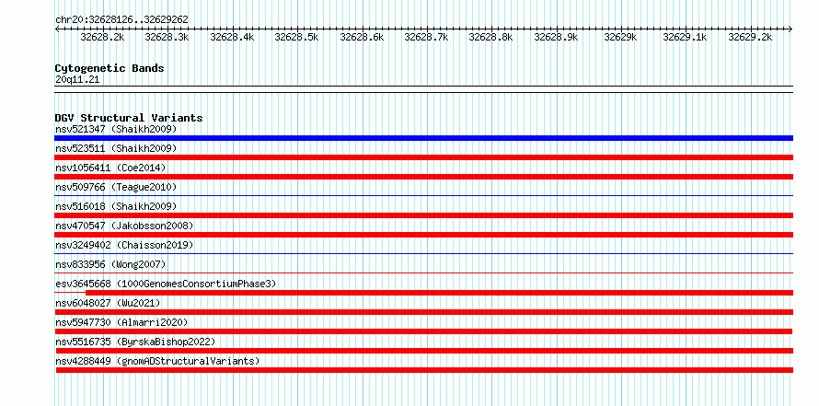This screenshot has width=819, height=406.
Task: Click the DGV Structural Variants track title
Action: [129, 118]
